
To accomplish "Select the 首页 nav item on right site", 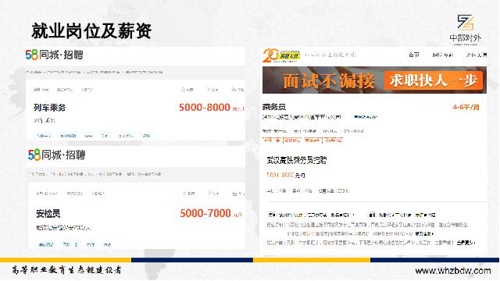I will 413,55.
